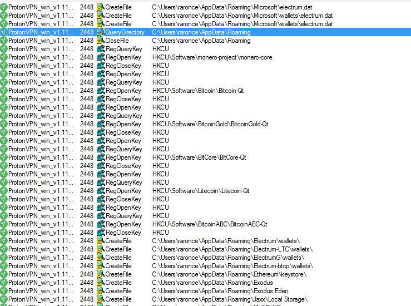This screenshot has height=306, width=411.
Task: Click process name on the ElectrumG\wallets\ row
Action: [41, 258]
